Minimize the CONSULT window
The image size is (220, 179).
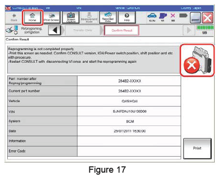195,18
